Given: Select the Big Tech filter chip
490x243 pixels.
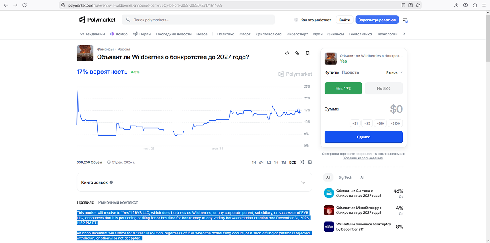Looking at the screenshot, I should (345, 177).
